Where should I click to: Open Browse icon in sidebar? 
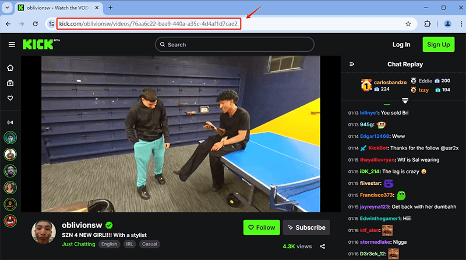pos(10,83)
